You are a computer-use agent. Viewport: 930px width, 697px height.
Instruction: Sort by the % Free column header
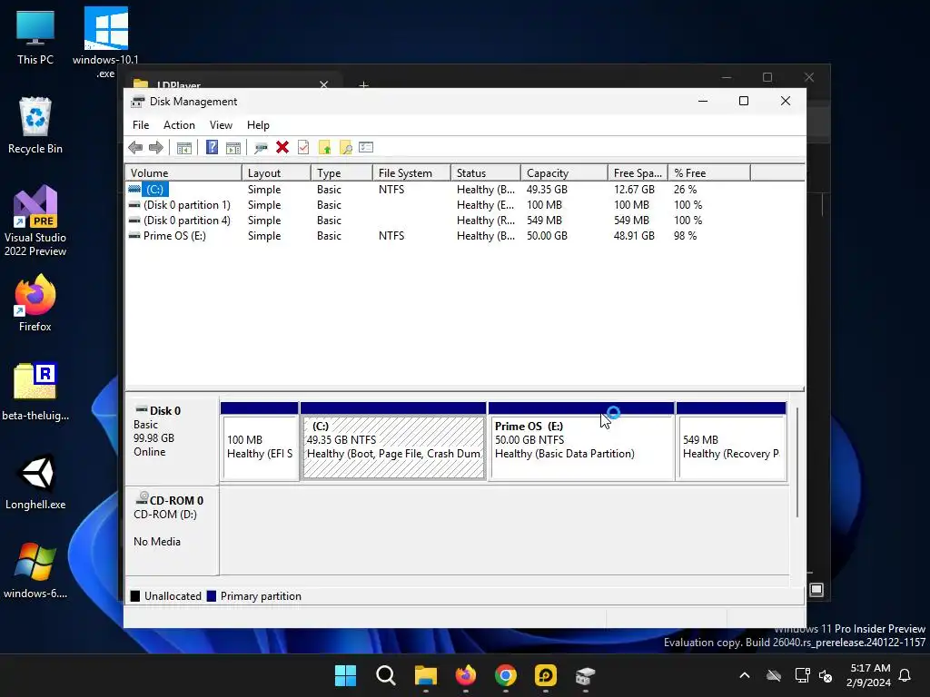pyautogui.click(x=708, y=173)
